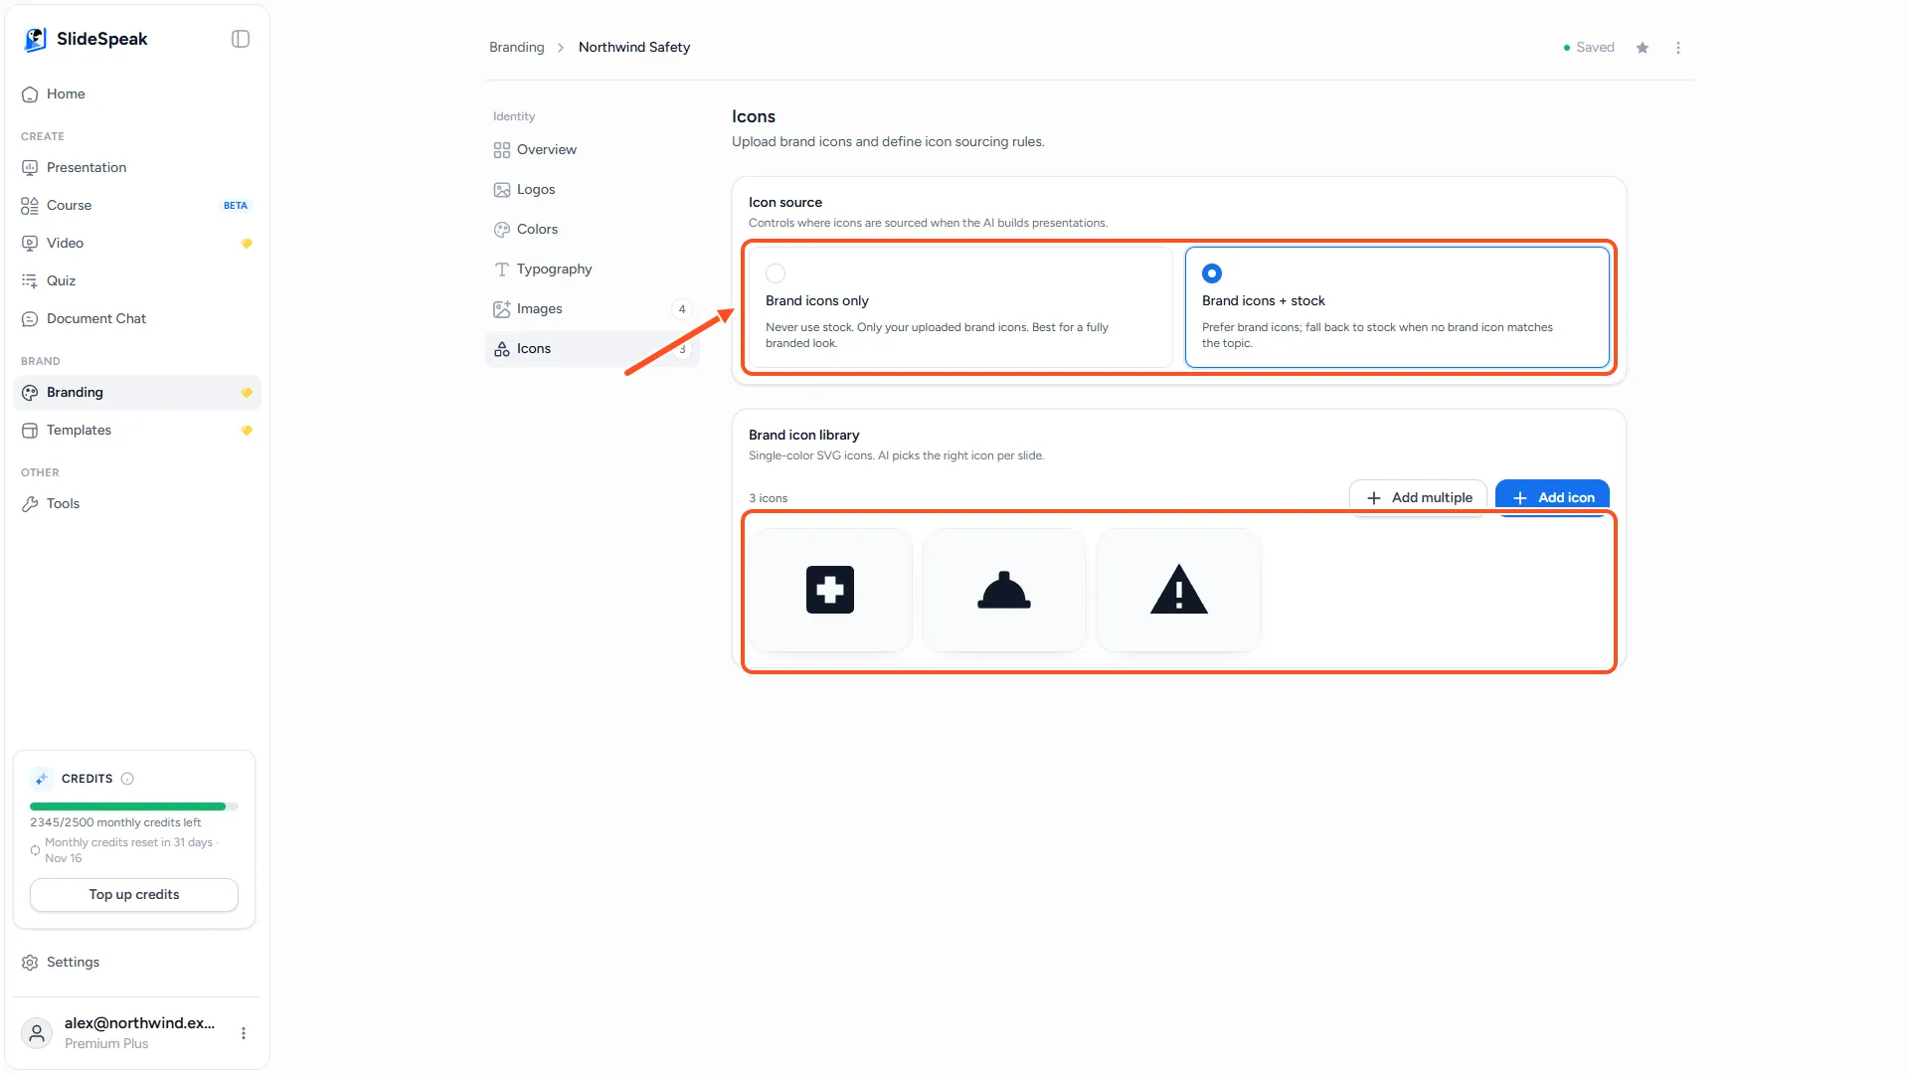
Task: Click the monthly credits progress bar
Action: [134, 806]
